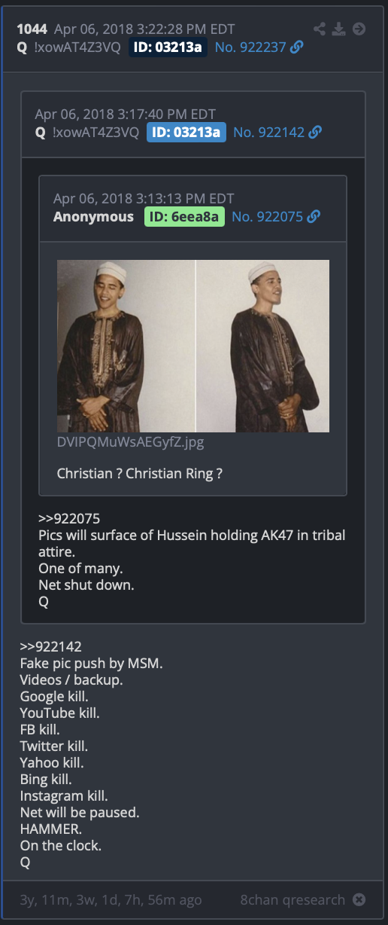This screenshot has width=388, height=925.
Task: Click the 8chan qresearch board label
Action: 293,899
